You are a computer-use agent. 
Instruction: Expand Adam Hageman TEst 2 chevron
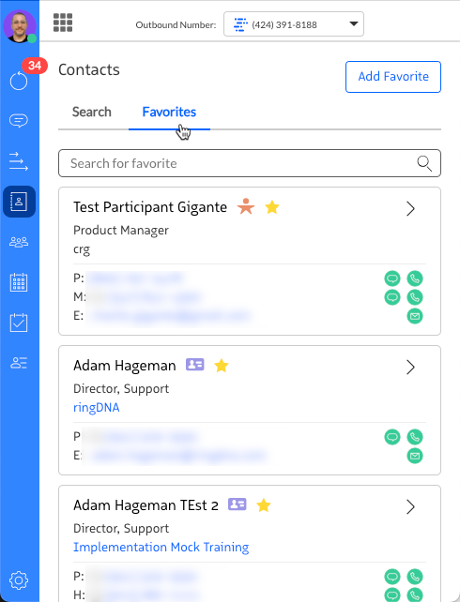tap(410, 506)
